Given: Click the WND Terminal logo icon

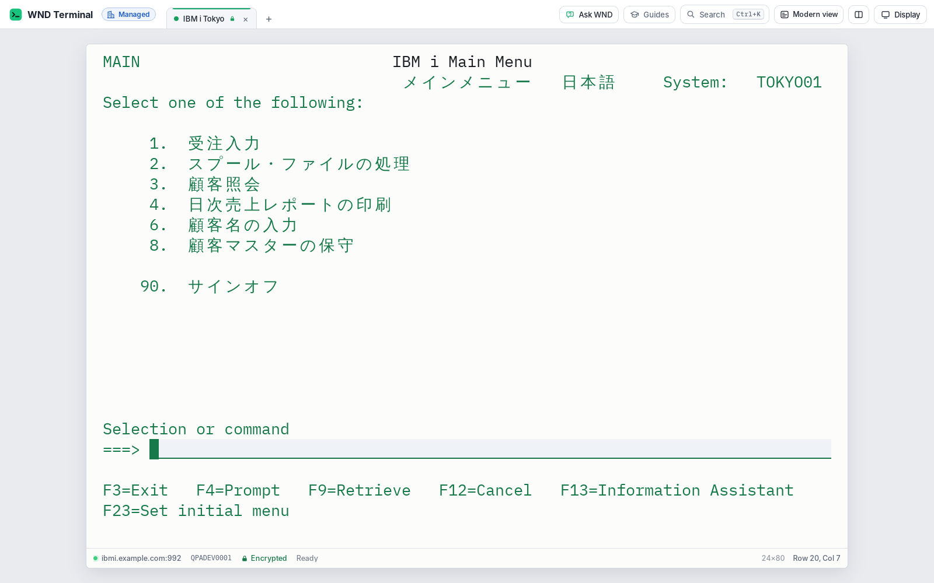Looking at the screenshot, I should click(x=16, y=15).
